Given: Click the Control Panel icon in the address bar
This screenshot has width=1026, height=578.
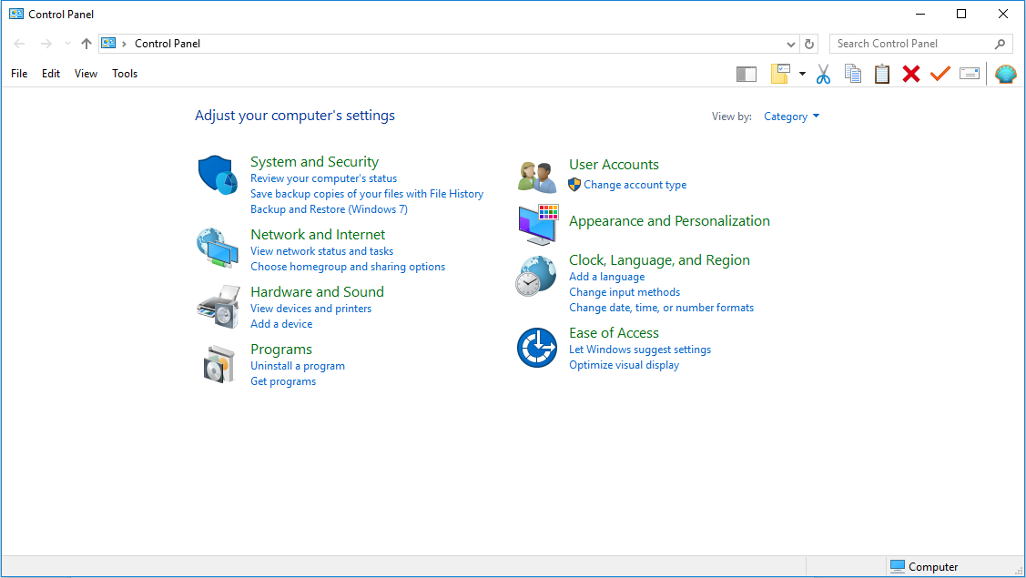Looking at the screenshot, I should coord(108,43).
